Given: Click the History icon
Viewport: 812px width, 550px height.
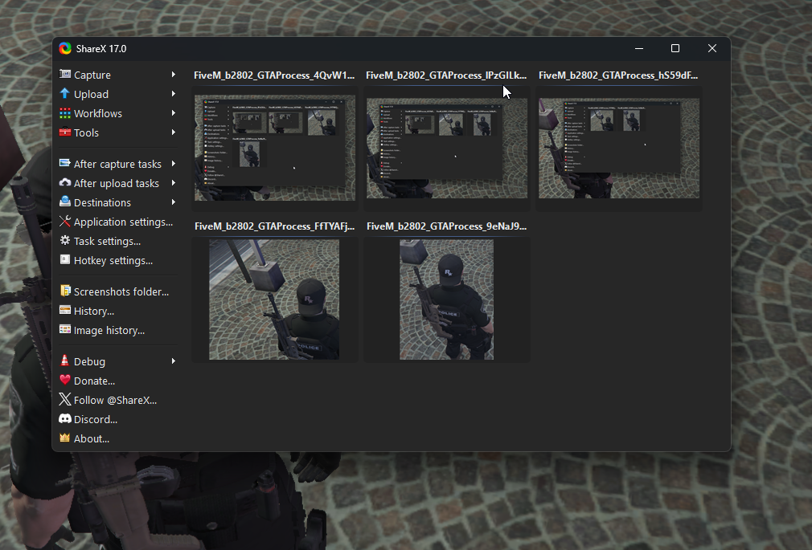Looking at the screenshot, I should pos(65,310).
